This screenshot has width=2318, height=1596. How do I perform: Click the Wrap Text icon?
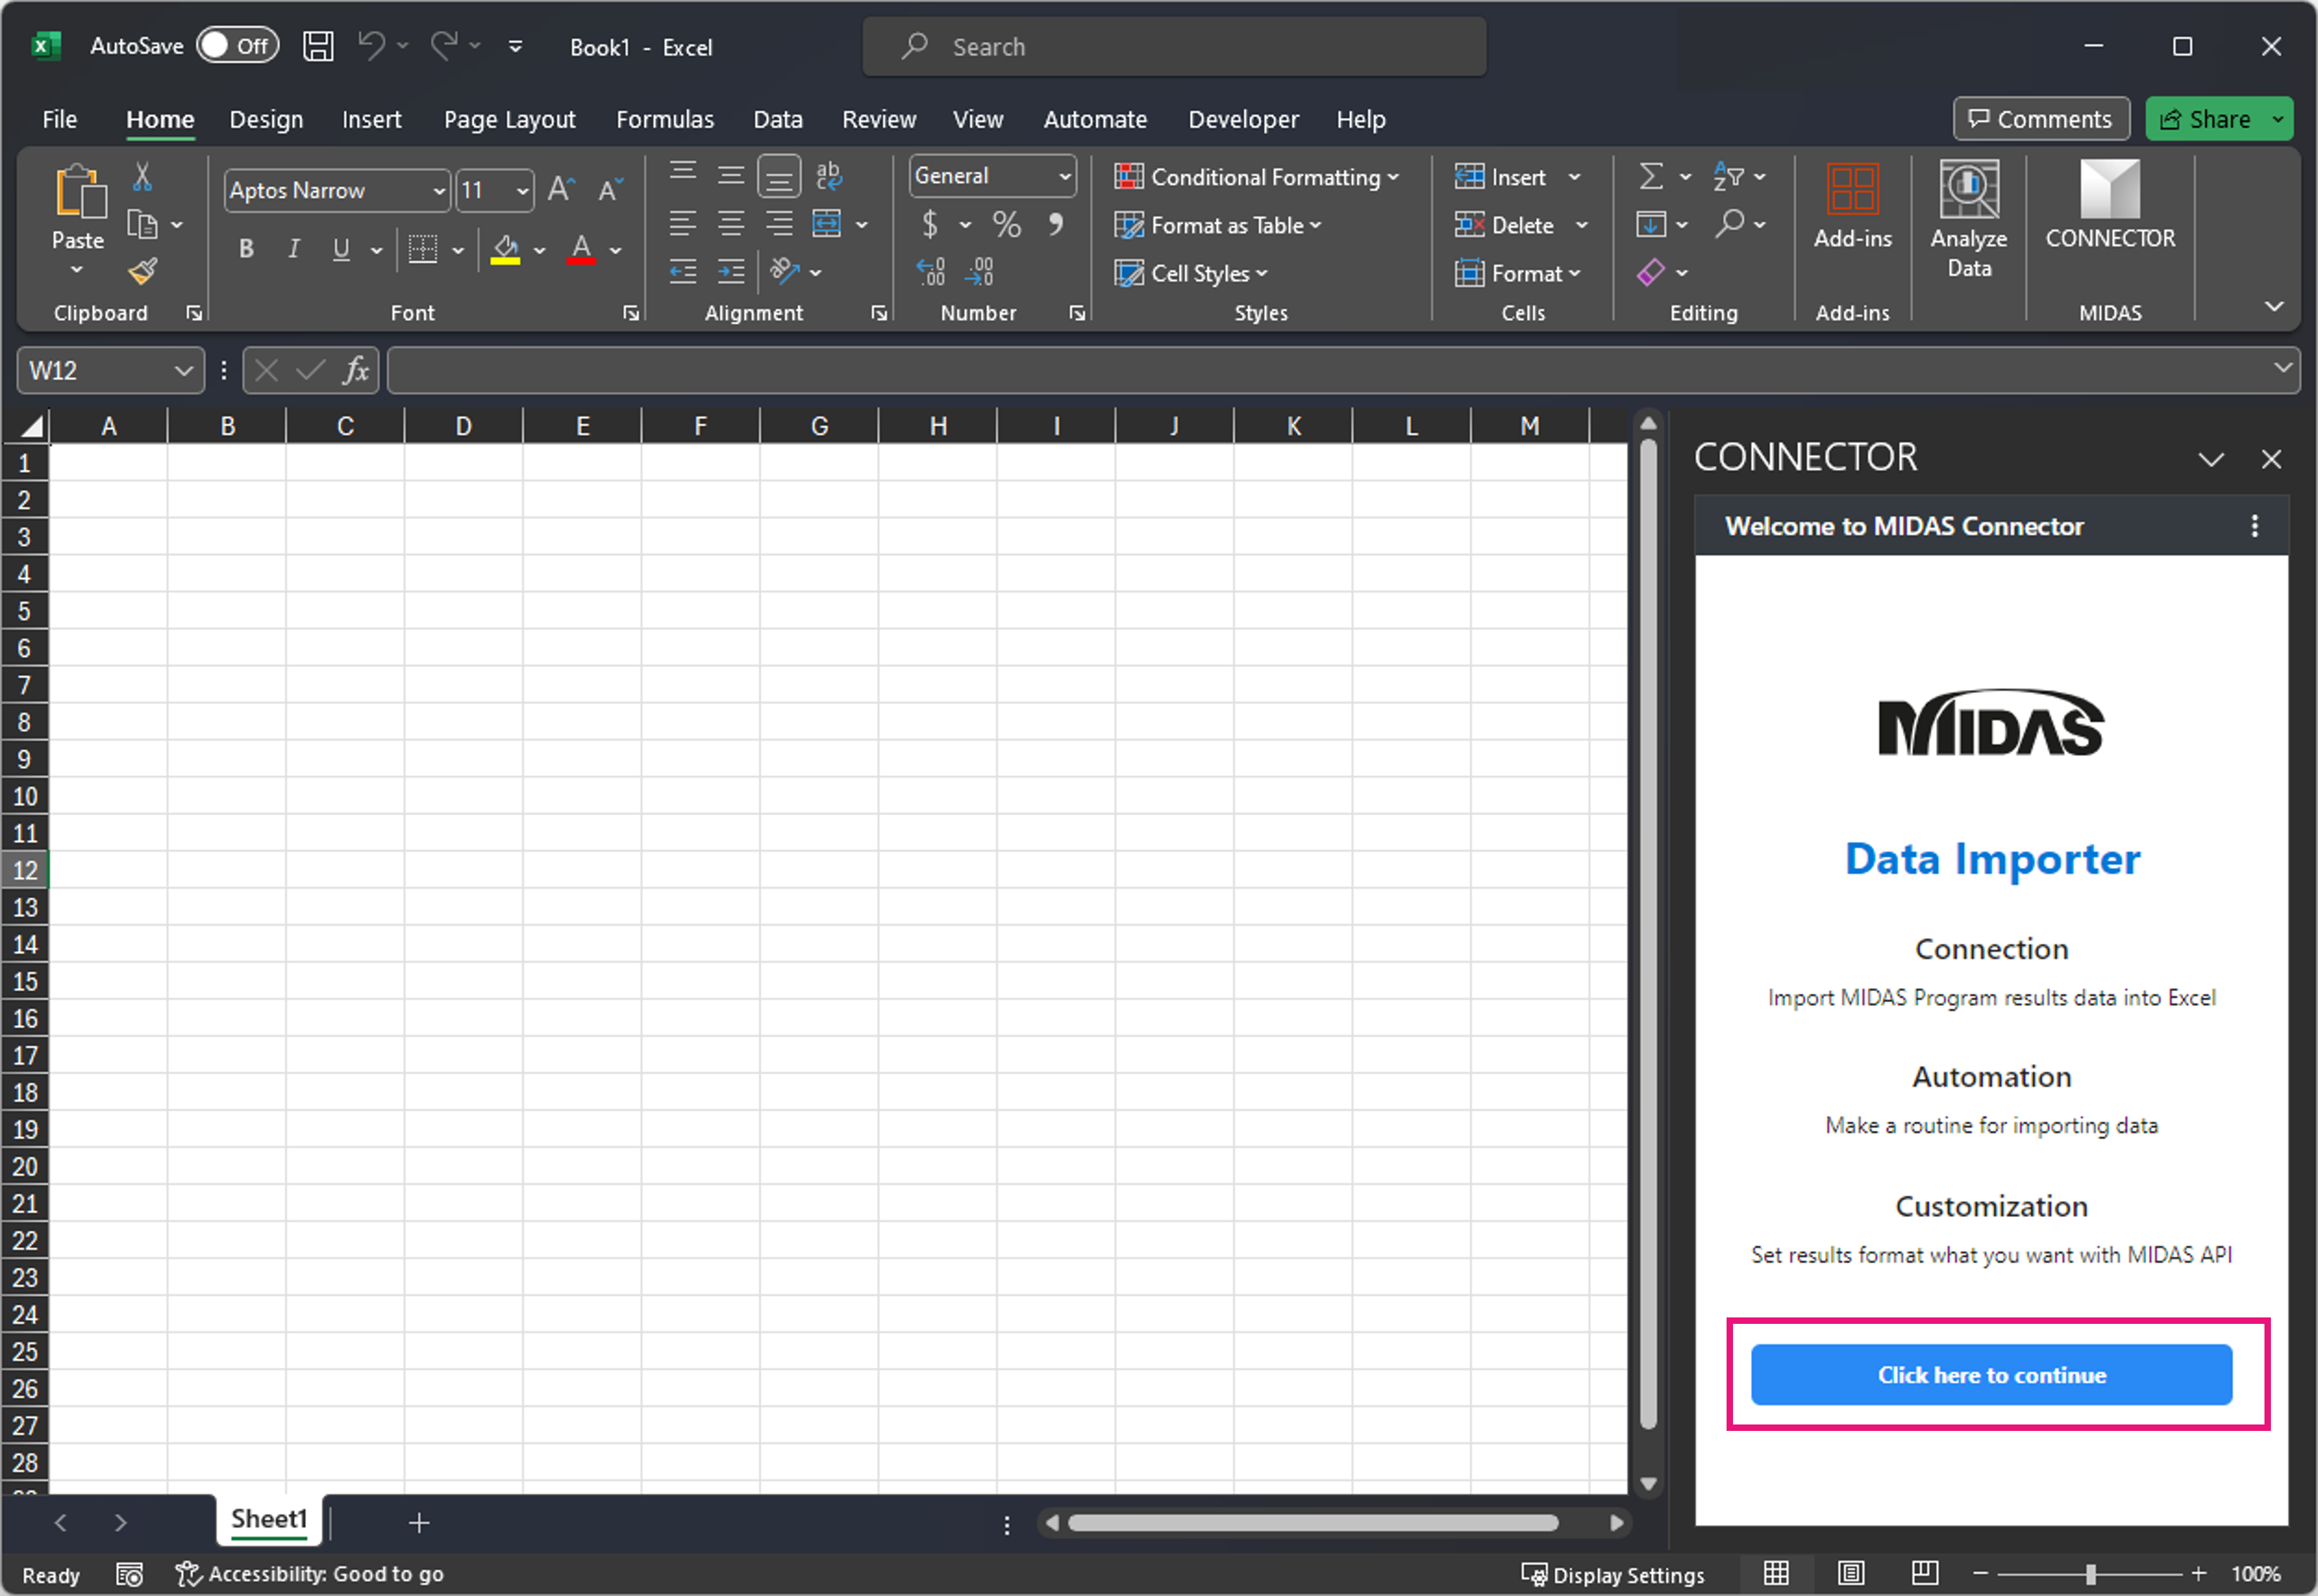828,176
